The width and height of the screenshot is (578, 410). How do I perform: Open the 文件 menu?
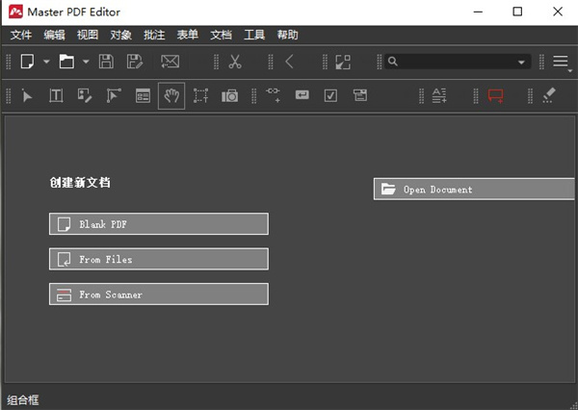21,35
